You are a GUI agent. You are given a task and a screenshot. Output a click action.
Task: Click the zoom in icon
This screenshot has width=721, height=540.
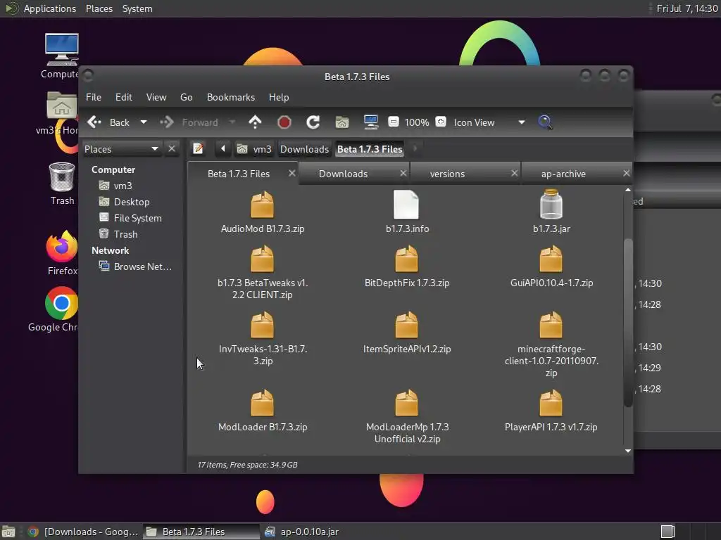[441, 122]
